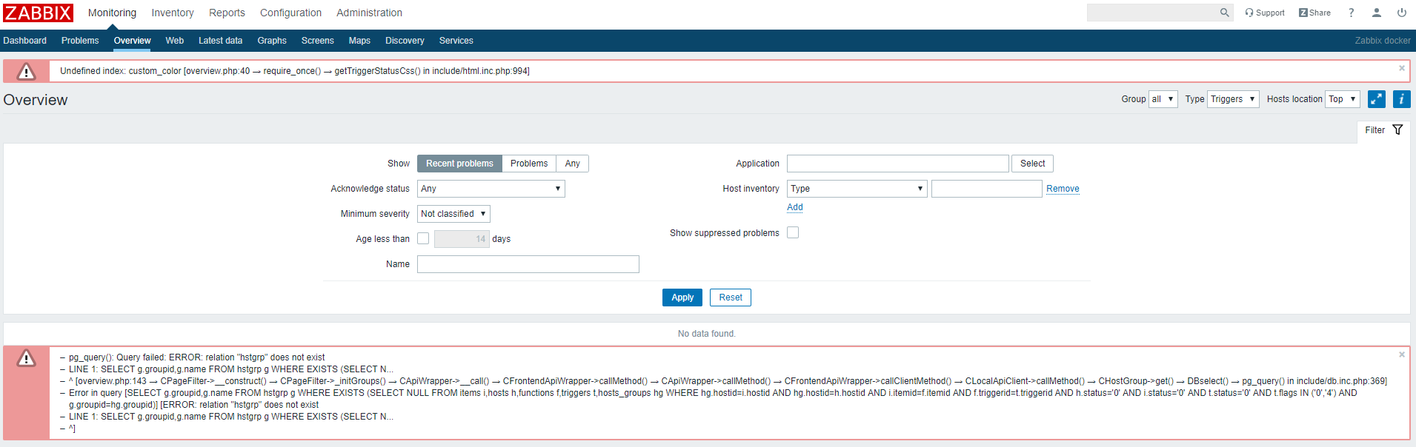
Task: Open Host inventory Type dropdown
Action: pyautogui.click(x=857, y=189)
